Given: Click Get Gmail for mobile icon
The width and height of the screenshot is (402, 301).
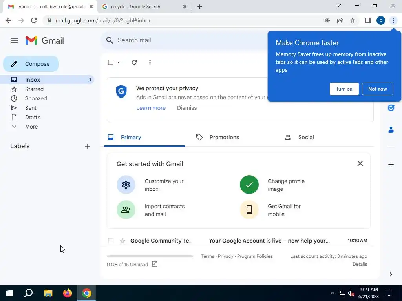Looking at the screenshot, I should point(249,210).
